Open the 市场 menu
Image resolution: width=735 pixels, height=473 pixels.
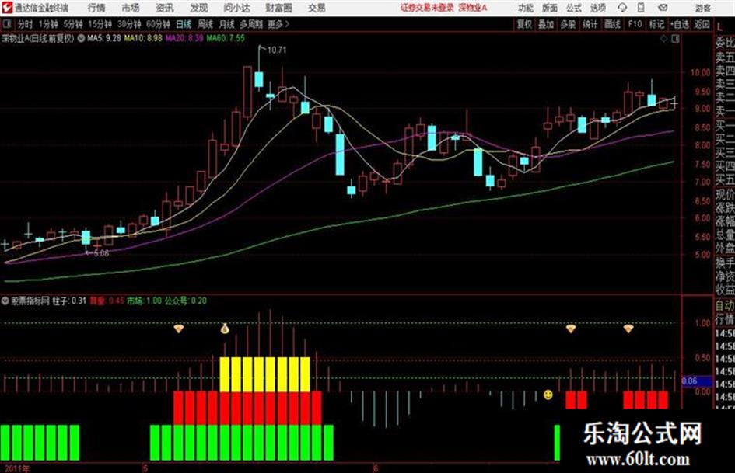tap(131, 8)
